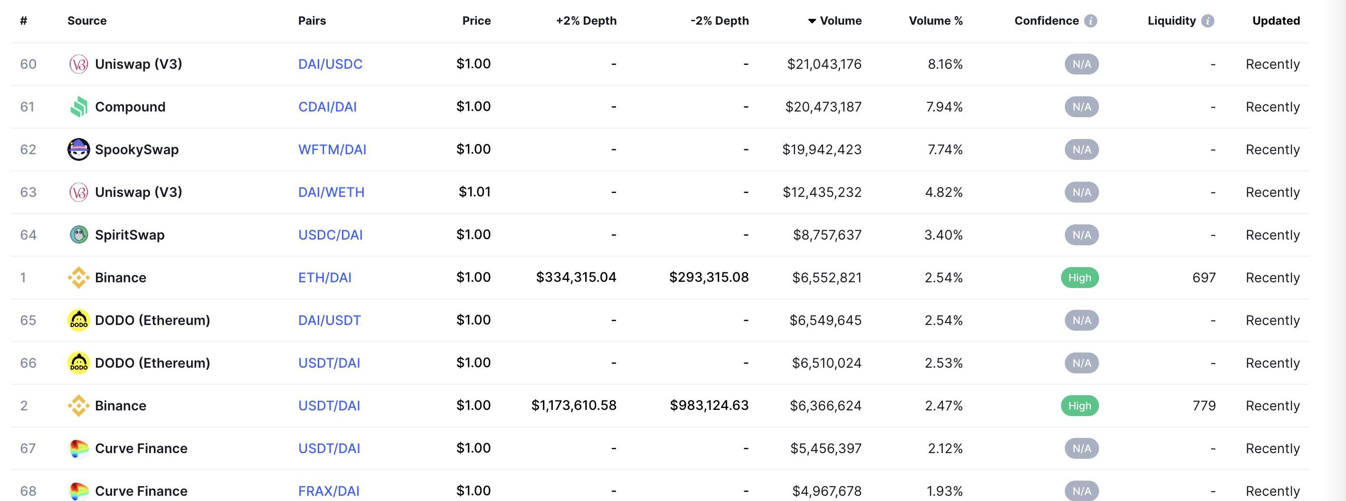Click DODO logo in DAI/USDT row
Image resolution: width=1346 pixels, height=501 pixels.
pos(79,320)
